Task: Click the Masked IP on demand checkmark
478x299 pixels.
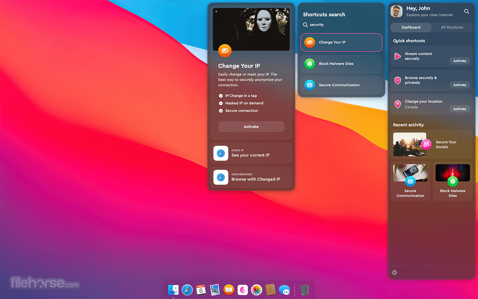Action: pyautogui.click(x=221, y=103)
